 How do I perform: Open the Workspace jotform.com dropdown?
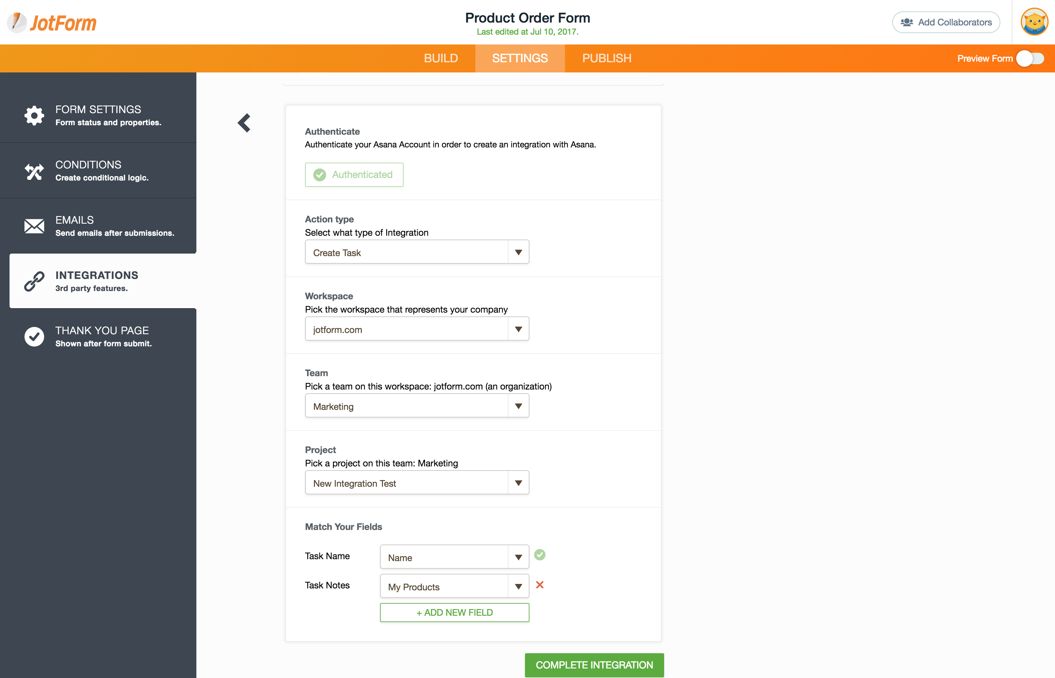click(417, 329)
